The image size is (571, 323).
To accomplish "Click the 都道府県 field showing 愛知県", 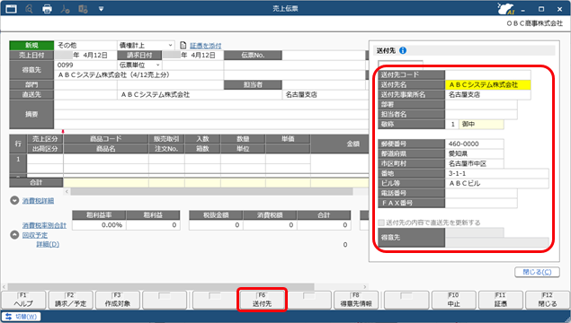I will point(475,153).
